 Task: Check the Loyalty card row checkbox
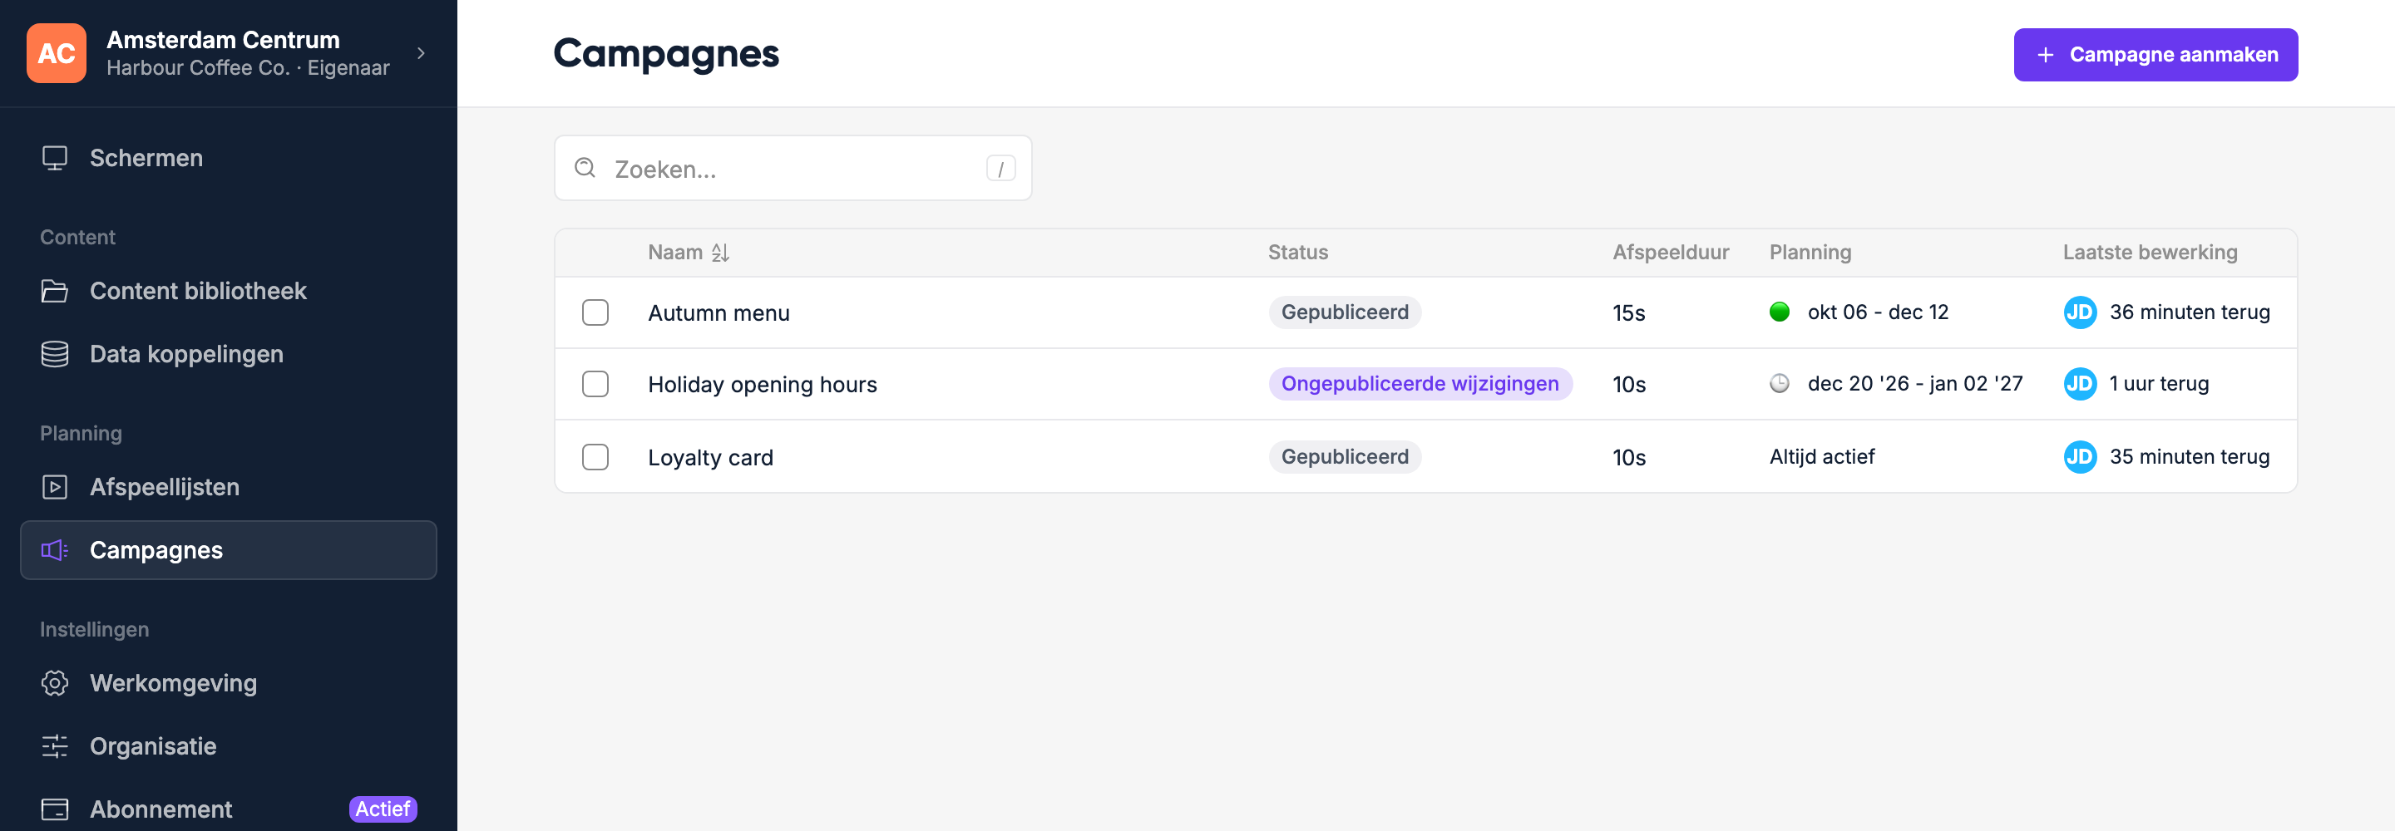(595, 457)
